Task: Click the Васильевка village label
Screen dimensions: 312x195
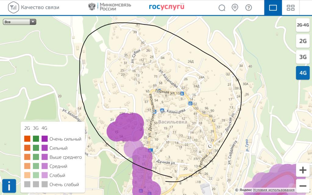Action: coord(173,122)
